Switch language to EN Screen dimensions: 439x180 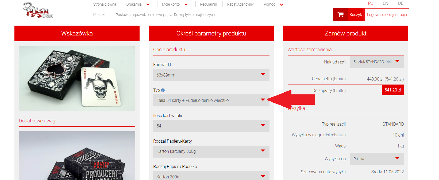coord(386,3)
